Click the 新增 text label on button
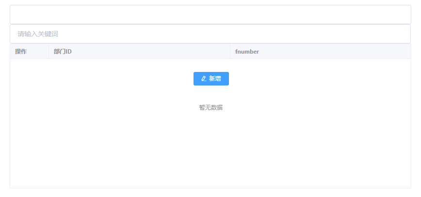 [215, 79]
